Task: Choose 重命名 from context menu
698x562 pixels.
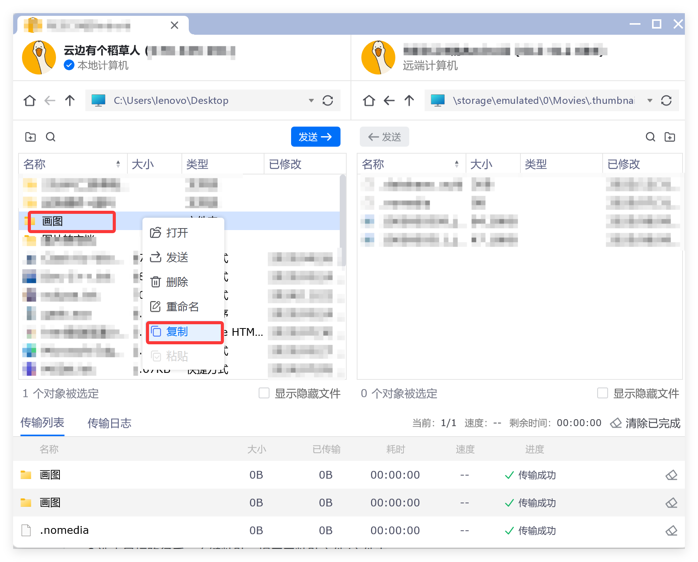Action: pyautogui.click(x=183, y=307)
